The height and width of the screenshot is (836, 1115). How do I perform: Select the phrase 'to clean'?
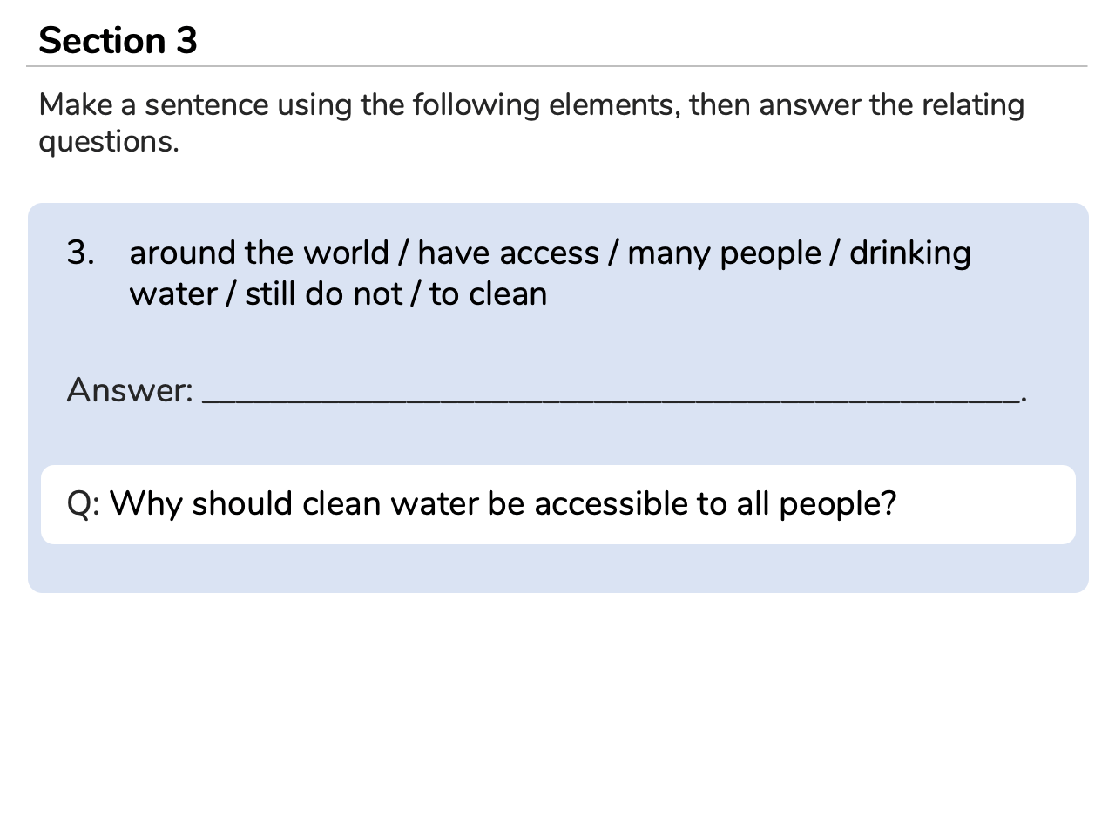(x=488, y=294)
